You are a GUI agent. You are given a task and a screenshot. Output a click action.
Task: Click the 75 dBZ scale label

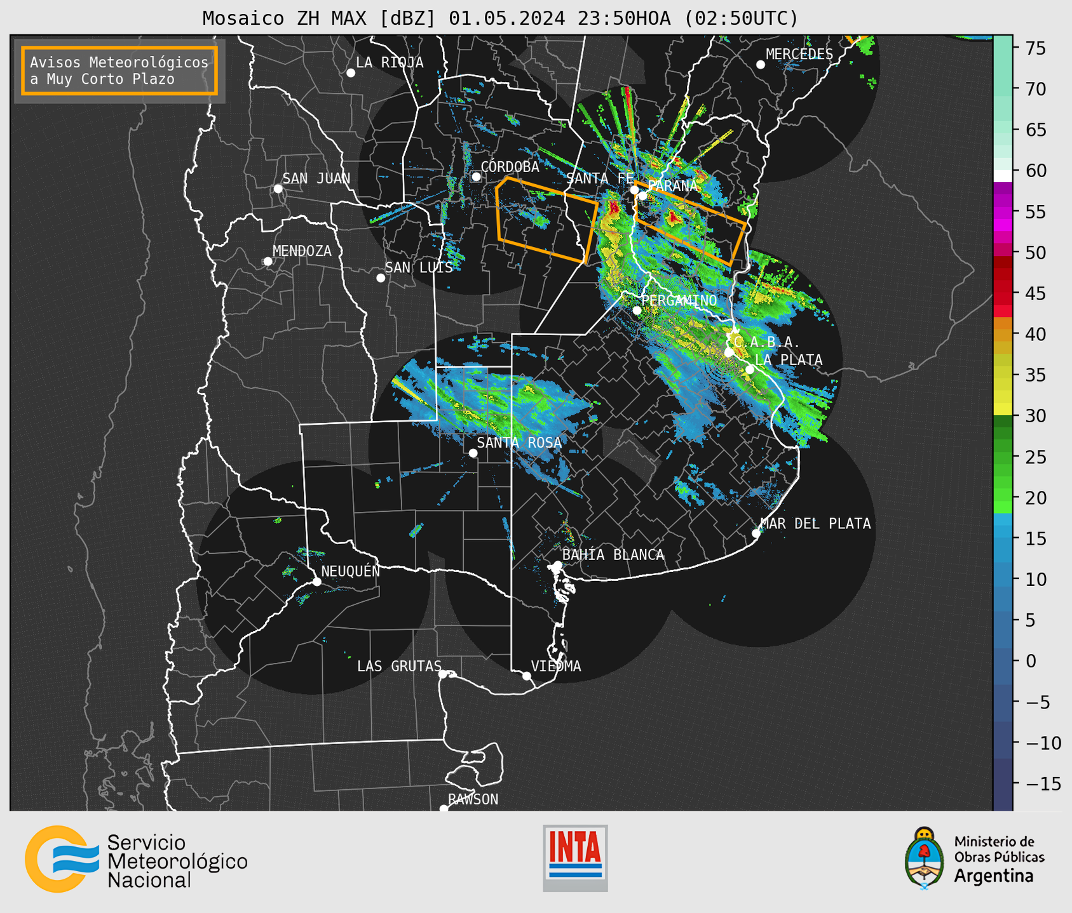[x=1035, y=48]
